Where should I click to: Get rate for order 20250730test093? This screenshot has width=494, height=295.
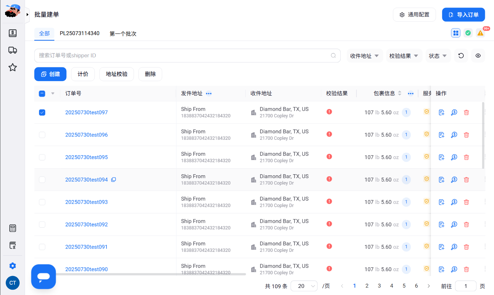(454, 202)
